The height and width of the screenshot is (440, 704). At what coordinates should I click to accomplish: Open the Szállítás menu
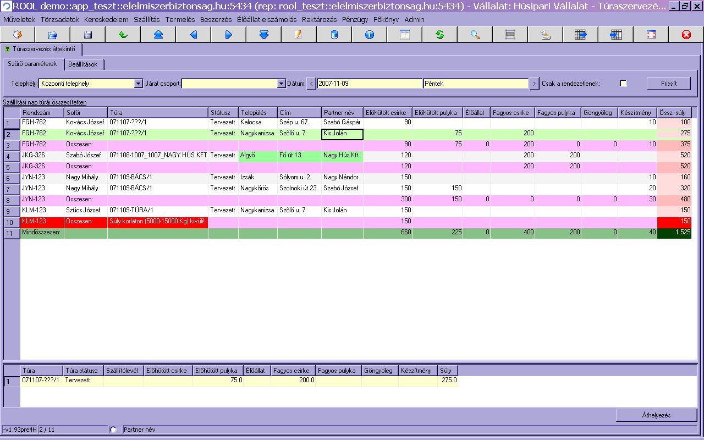point(146,19)
